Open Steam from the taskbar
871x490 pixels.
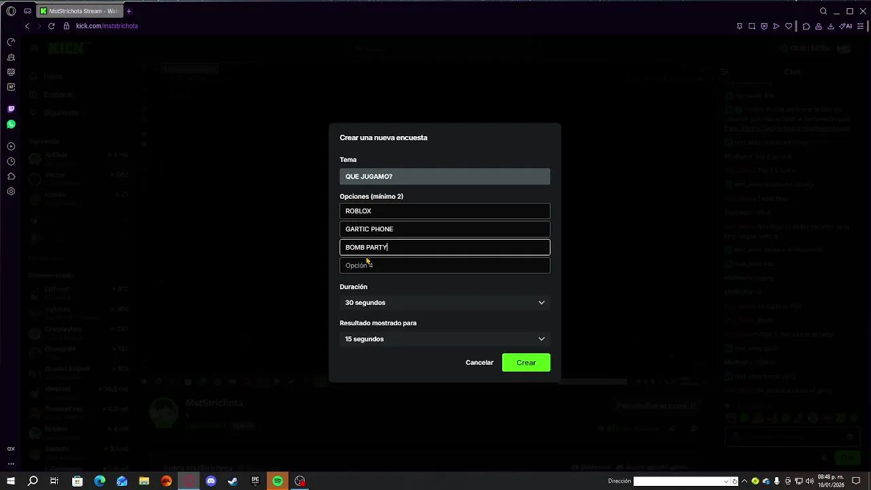point(233,481)
